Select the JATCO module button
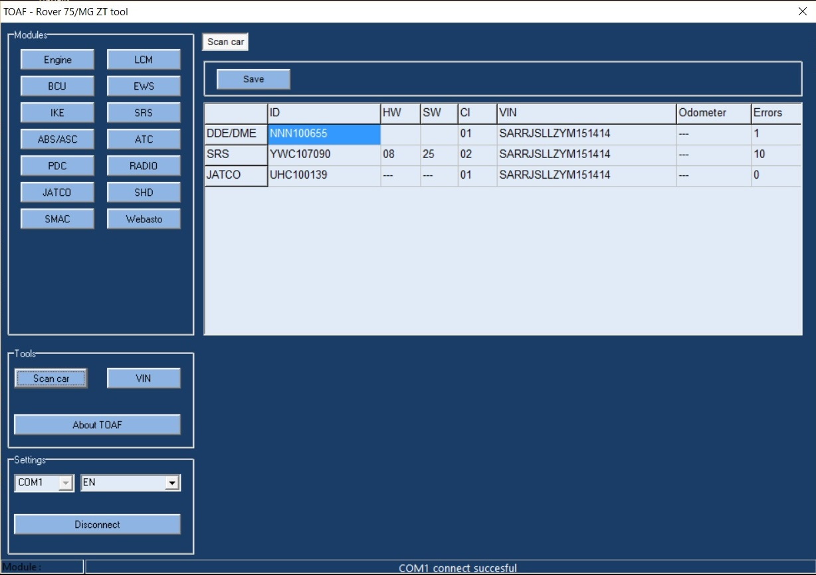This screenshot has width=816, height=575. [x=57, y=193]
